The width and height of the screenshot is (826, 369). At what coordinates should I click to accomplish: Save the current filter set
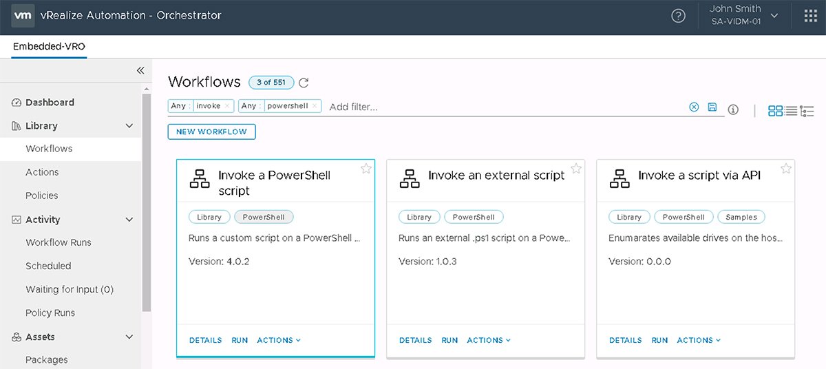tap(712, 107)
